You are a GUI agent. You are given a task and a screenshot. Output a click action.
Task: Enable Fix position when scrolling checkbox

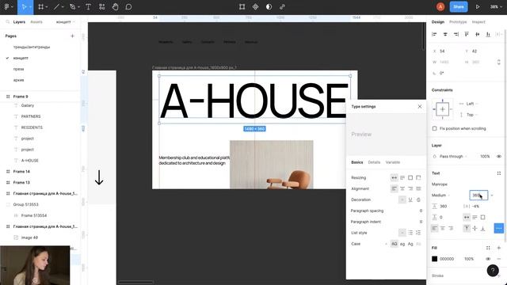tap(435, 128)
